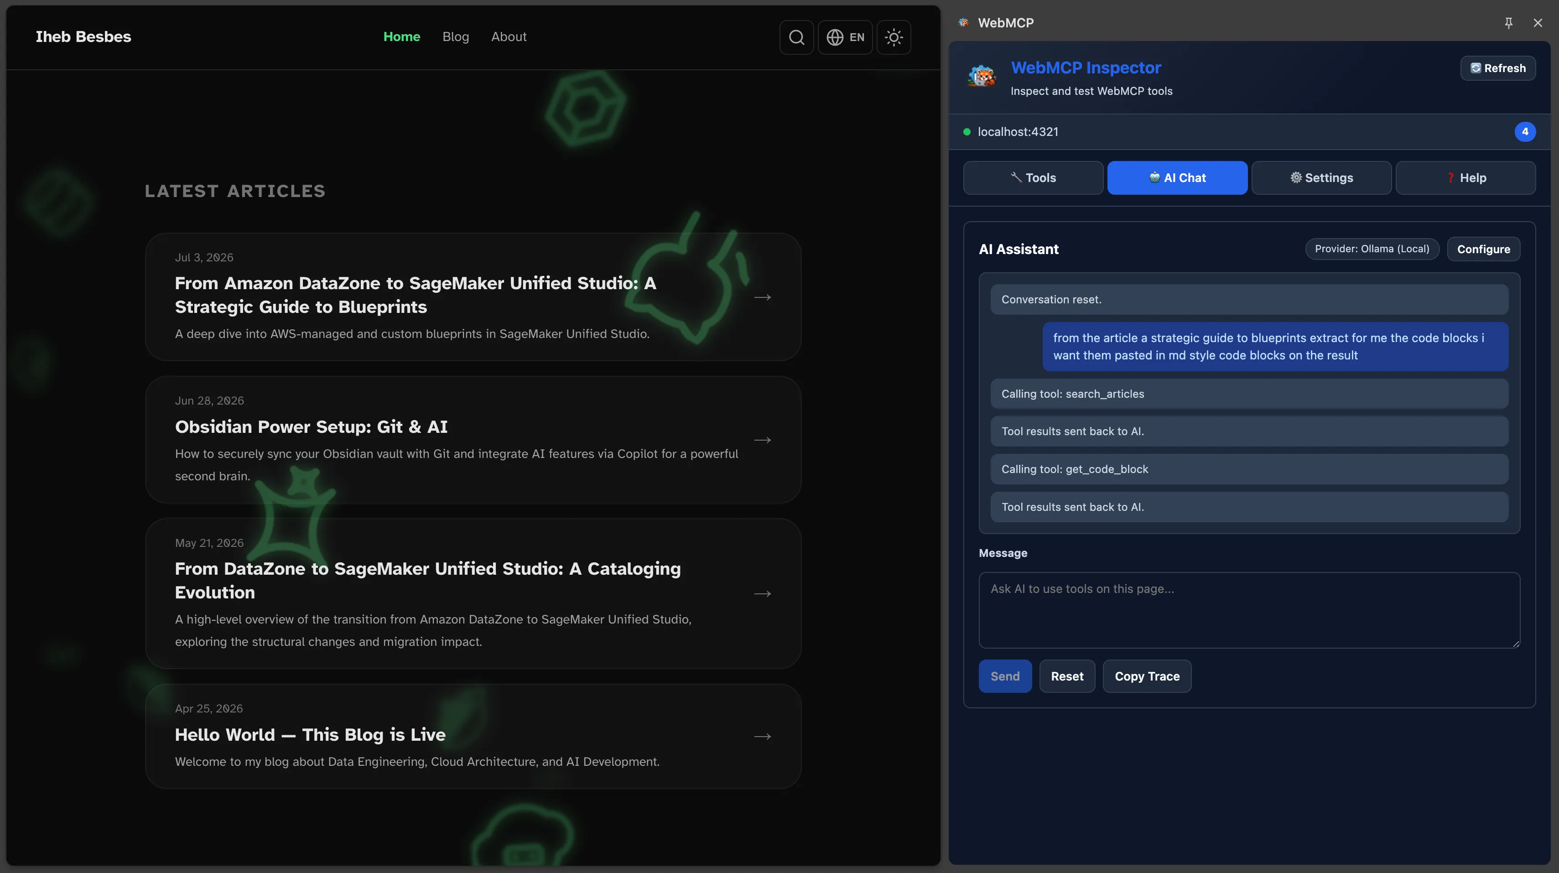Image resolution: width=1559 pixels, height=873 pixels.
Task: Click the 'May 21, 2026' article date
Action: tap(209, 543)
